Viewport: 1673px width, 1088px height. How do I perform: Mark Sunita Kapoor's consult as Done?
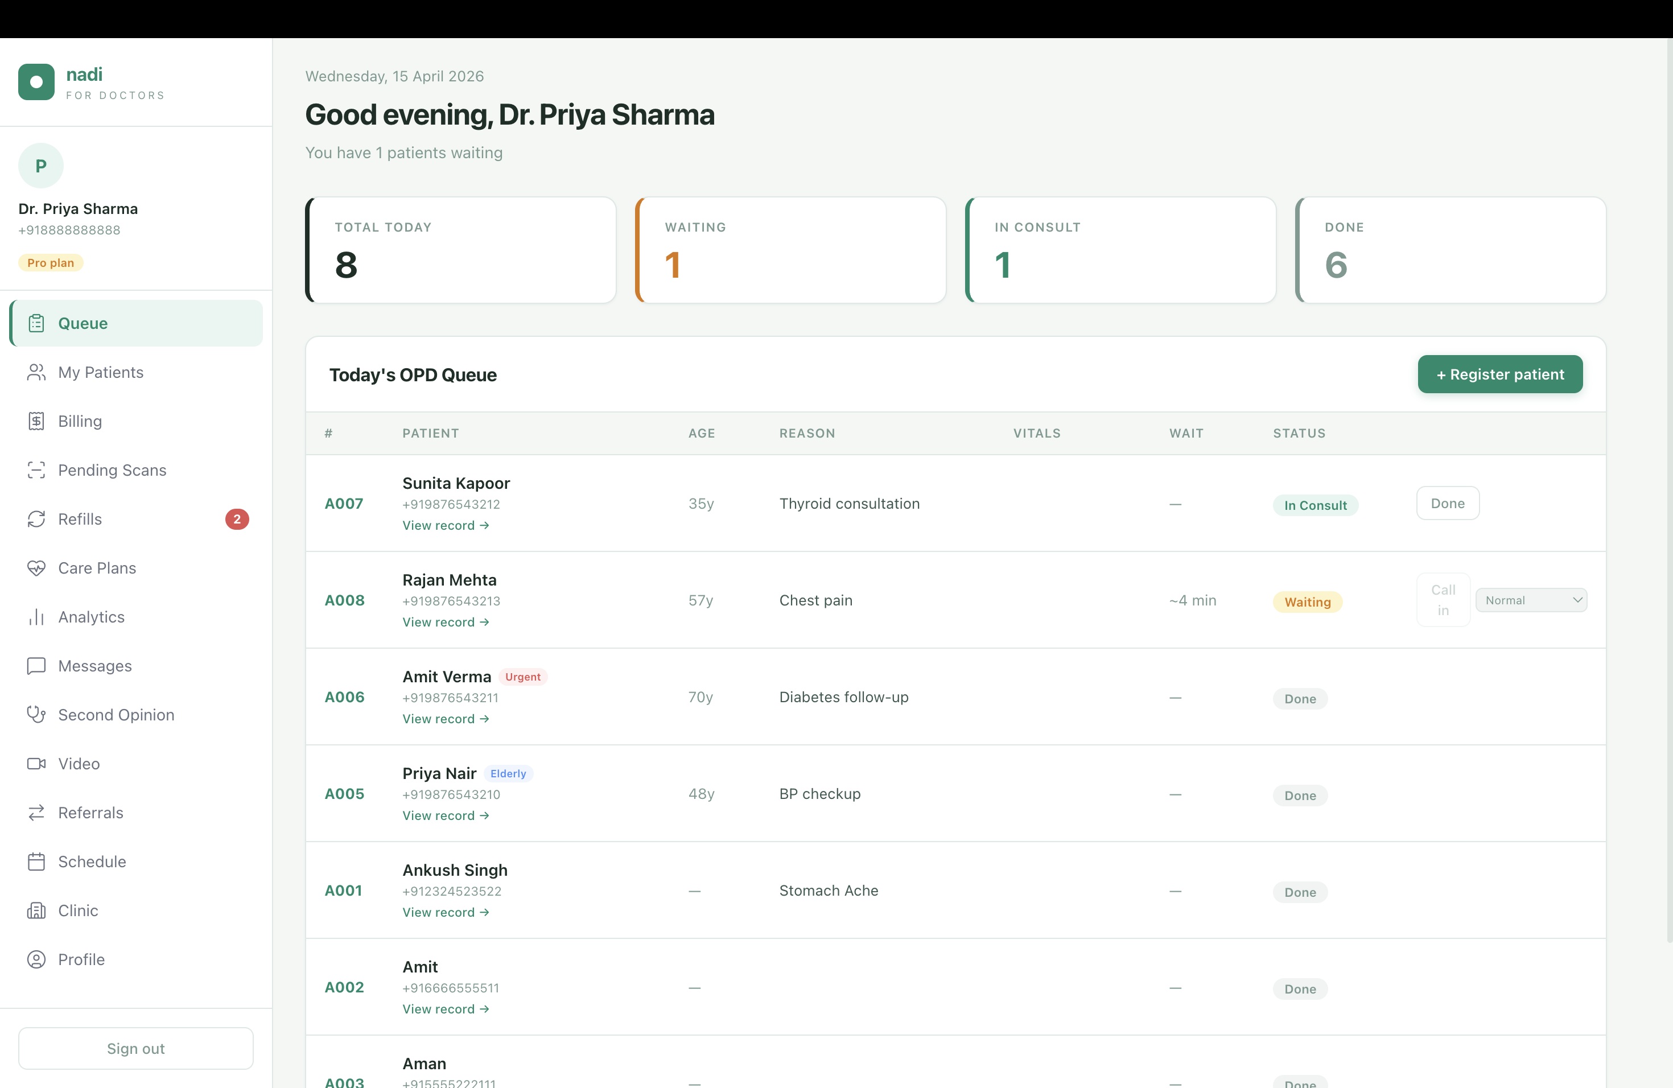click(1447, 503)
